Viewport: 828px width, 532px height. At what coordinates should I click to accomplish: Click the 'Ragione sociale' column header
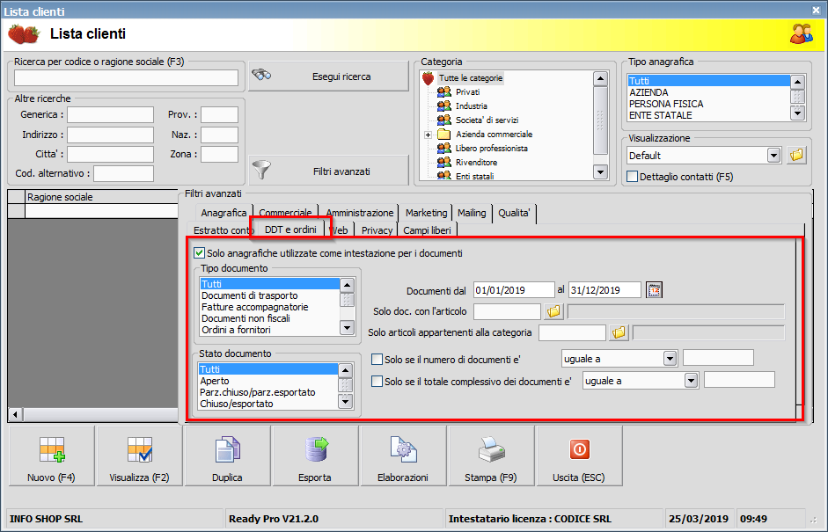(x=101, y=197)
